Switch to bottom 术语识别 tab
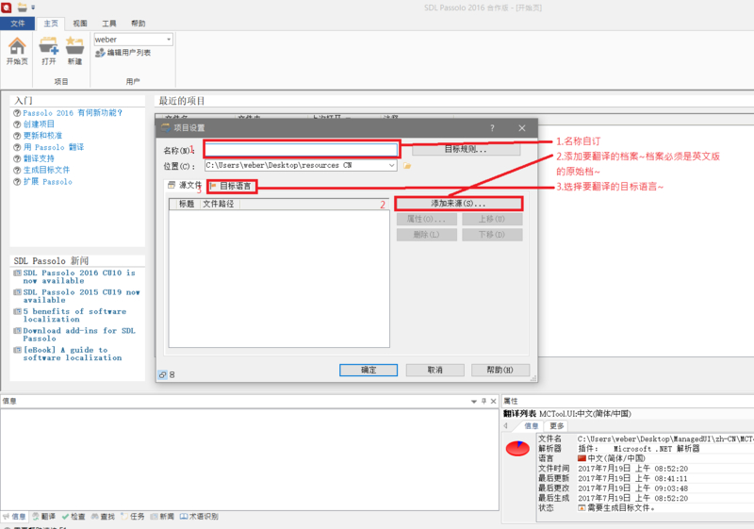The width and height of the screenshot is (754, 529). coord(199,517)
